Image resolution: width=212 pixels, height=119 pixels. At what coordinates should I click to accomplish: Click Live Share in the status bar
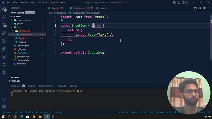(42, 112)
